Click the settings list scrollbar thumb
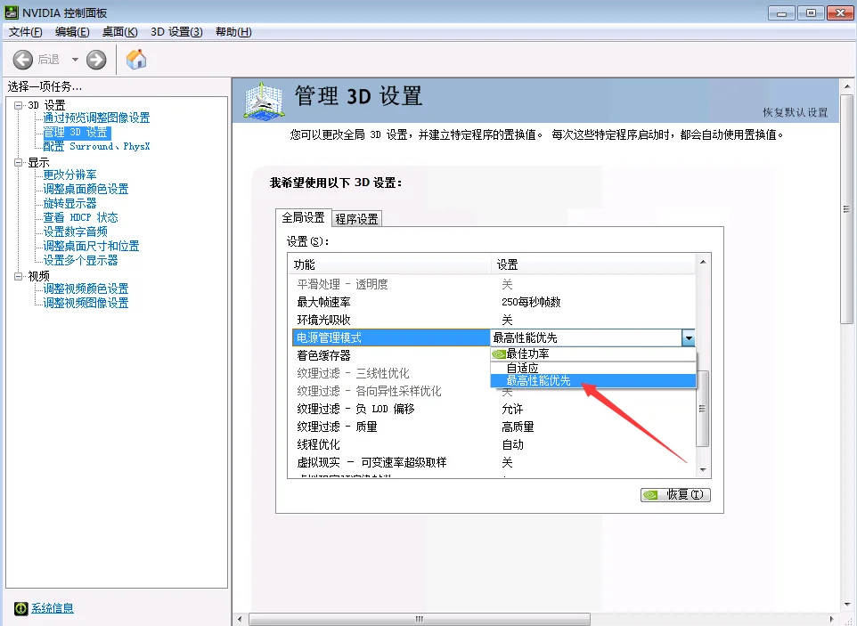Viewport: 857px width, 626px height. (704, 408)
